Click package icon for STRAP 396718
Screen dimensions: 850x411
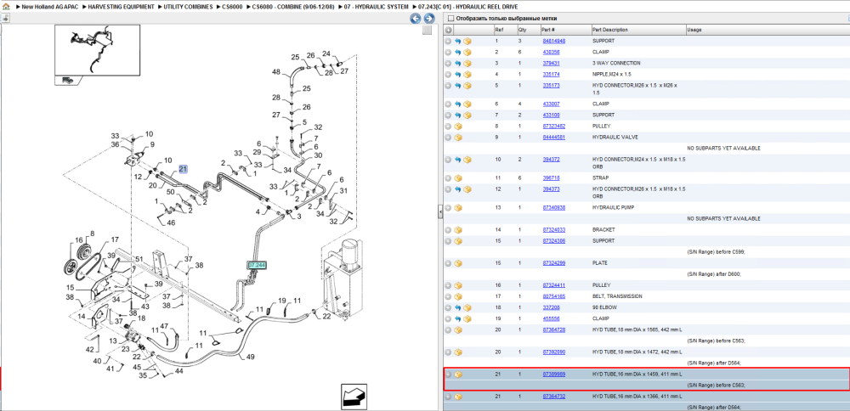pyautogui.click(x=458, y=178)
